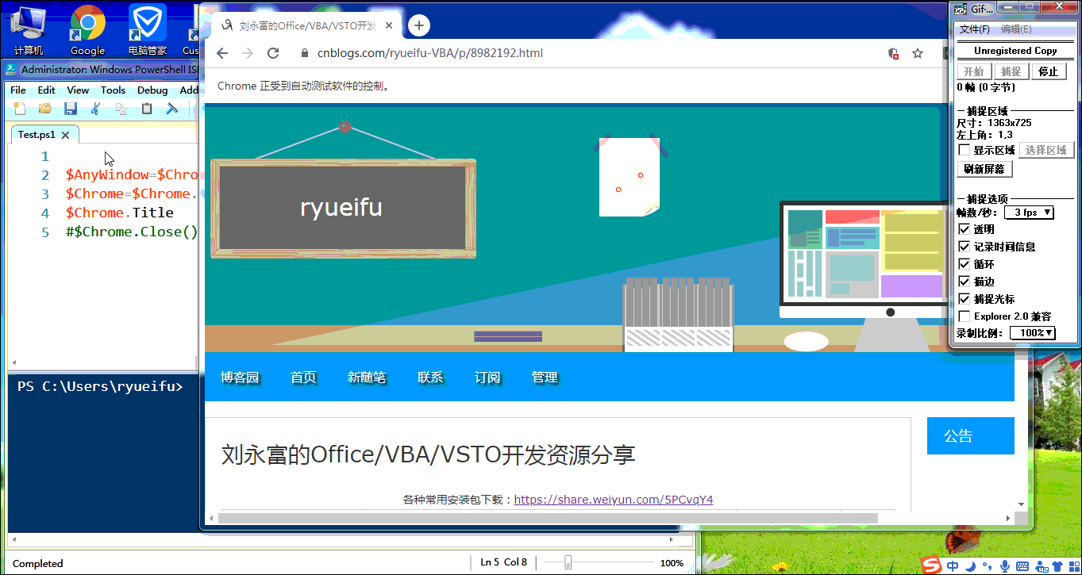Click the Cut scissors icon

pyautogui.click(x=96, y=109)
